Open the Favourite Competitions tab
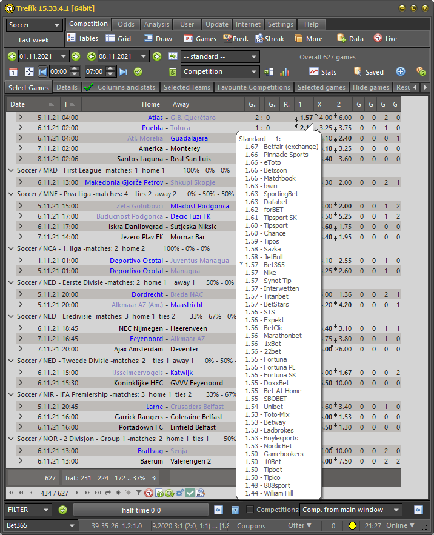 (254, 87)
